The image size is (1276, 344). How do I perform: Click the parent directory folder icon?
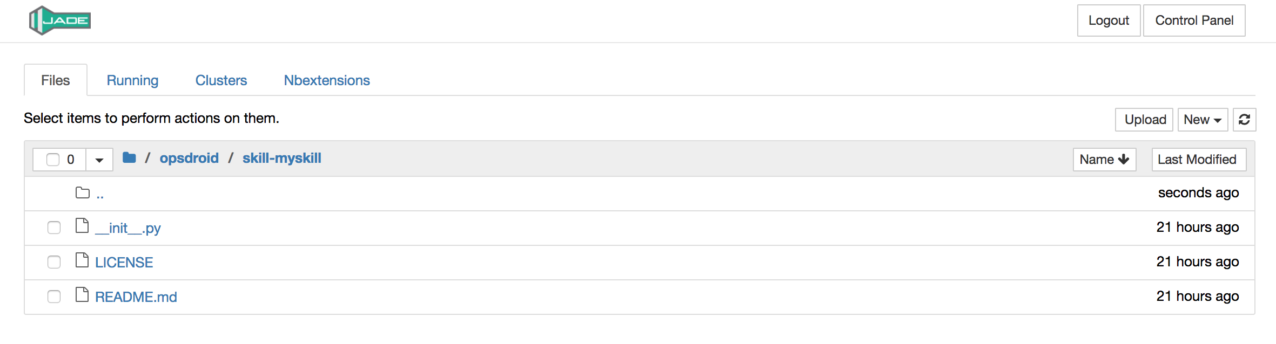pos(83,193)
